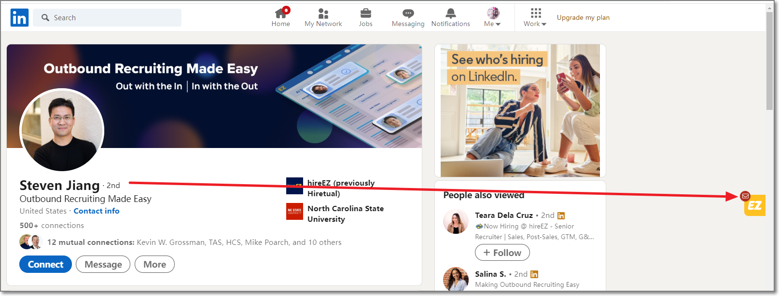
Task: Click Salina's "Making Outbound Recruiting Easy" text
Action: click(527, 285)
